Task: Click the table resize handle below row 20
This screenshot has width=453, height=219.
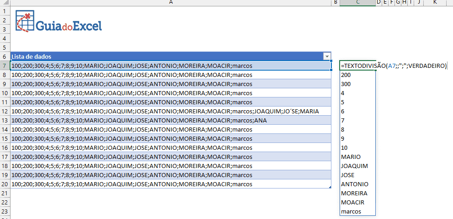Action: click(330, 187)
